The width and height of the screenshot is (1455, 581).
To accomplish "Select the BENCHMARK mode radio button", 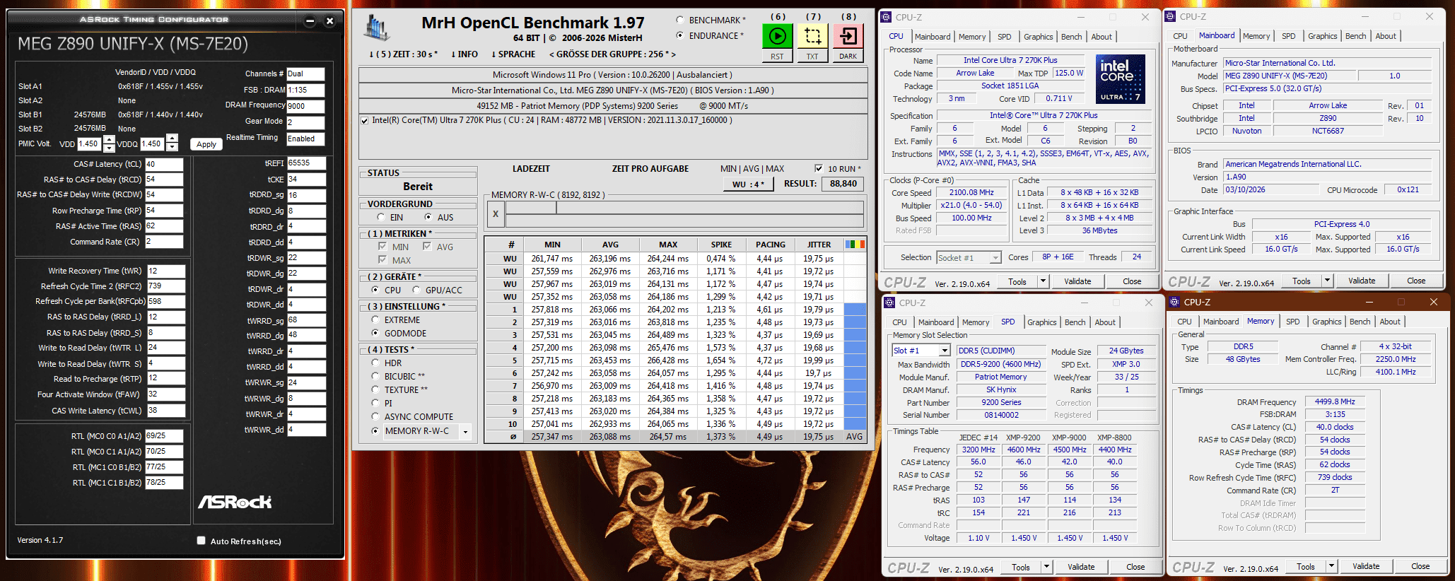I will (680, 20).
